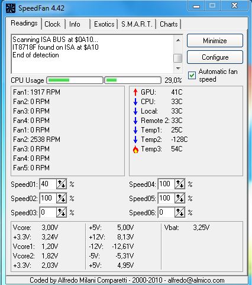252x285 pixels.
Task: Click the red up arrow next to GPU
Action: pyautogui.click(x=135, y=92)
